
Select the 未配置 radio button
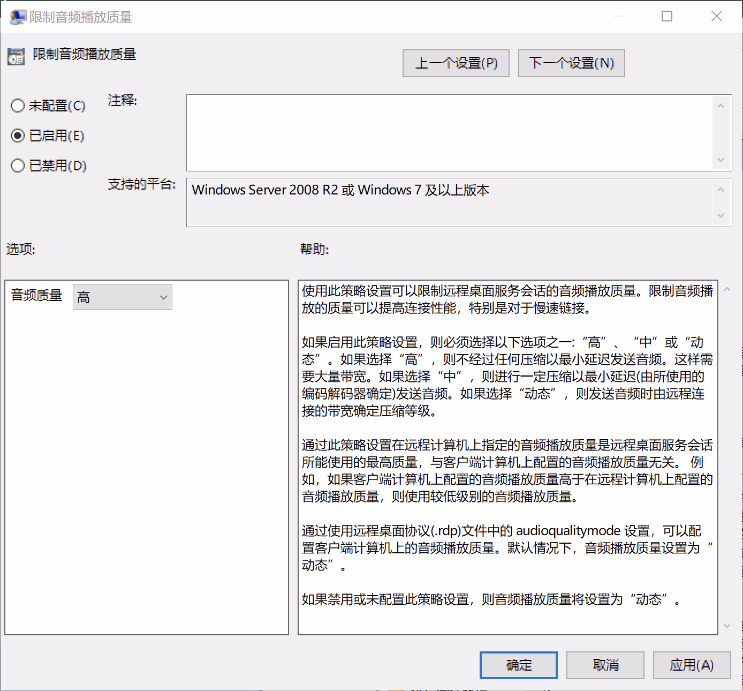pos(18,106)
